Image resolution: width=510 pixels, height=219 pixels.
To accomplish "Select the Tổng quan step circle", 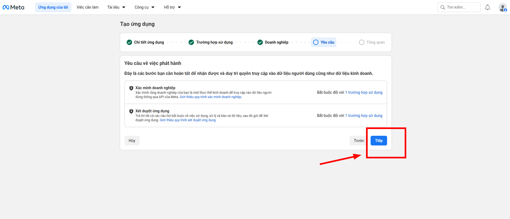I will pyautogui.click(x=362, y=42).
